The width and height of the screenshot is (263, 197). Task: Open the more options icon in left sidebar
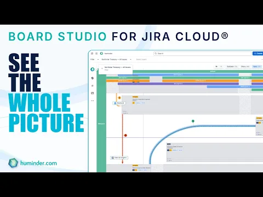tap(93, 101)
